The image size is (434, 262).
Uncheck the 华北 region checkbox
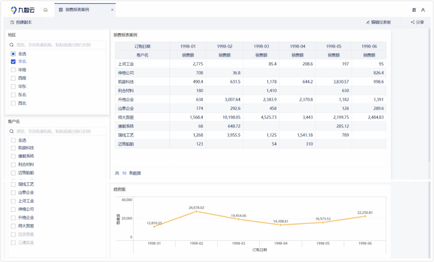tap(13, 62)
